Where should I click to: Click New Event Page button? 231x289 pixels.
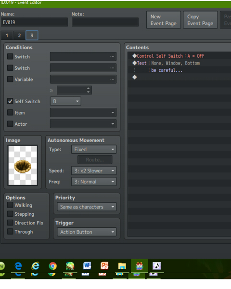click(x=164, y=20)
